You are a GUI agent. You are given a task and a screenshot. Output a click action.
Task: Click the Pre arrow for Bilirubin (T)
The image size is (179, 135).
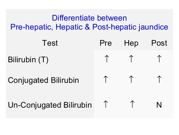tap(105, 59)
